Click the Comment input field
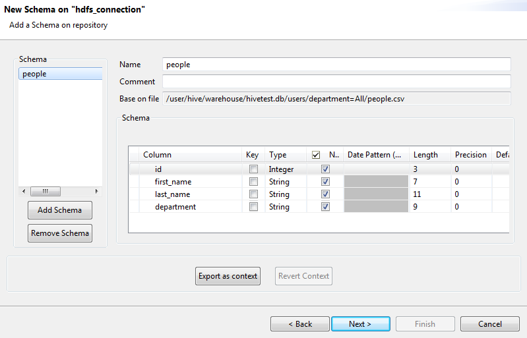Viewport: 527px width, 338px height. (336, 82)
